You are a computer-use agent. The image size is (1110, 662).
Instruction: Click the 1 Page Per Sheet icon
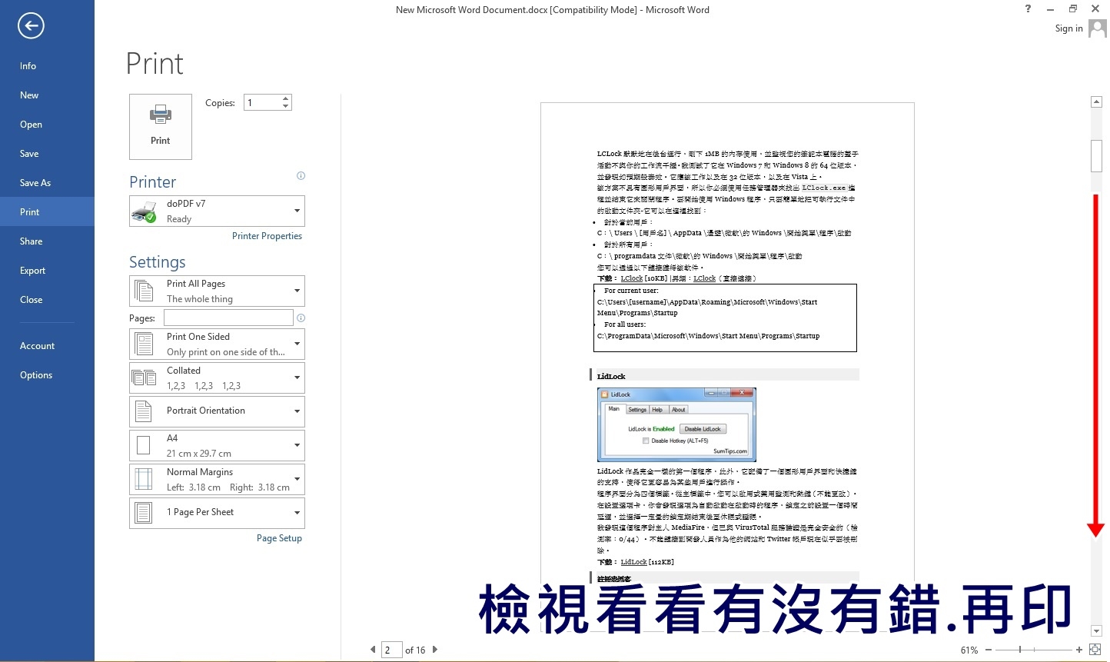click(x=144, y=513)
